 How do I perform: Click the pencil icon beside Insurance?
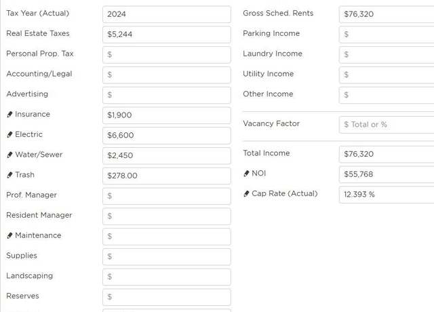click(x=9, y=115)
